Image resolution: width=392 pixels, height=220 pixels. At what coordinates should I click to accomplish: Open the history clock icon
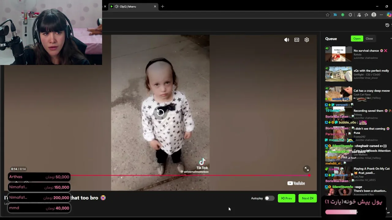[387, 25]
